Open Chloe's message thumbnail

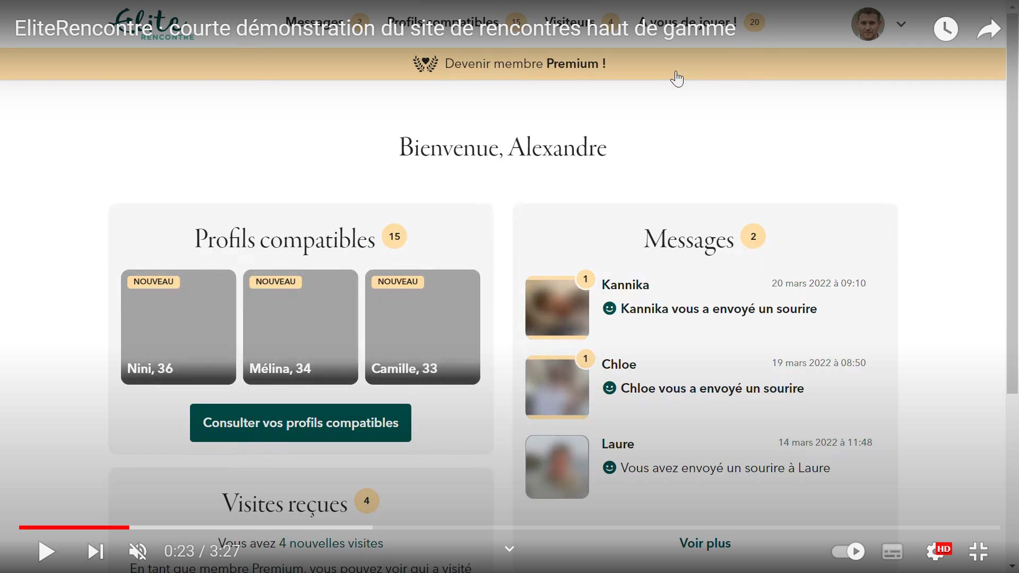point(557,387)
